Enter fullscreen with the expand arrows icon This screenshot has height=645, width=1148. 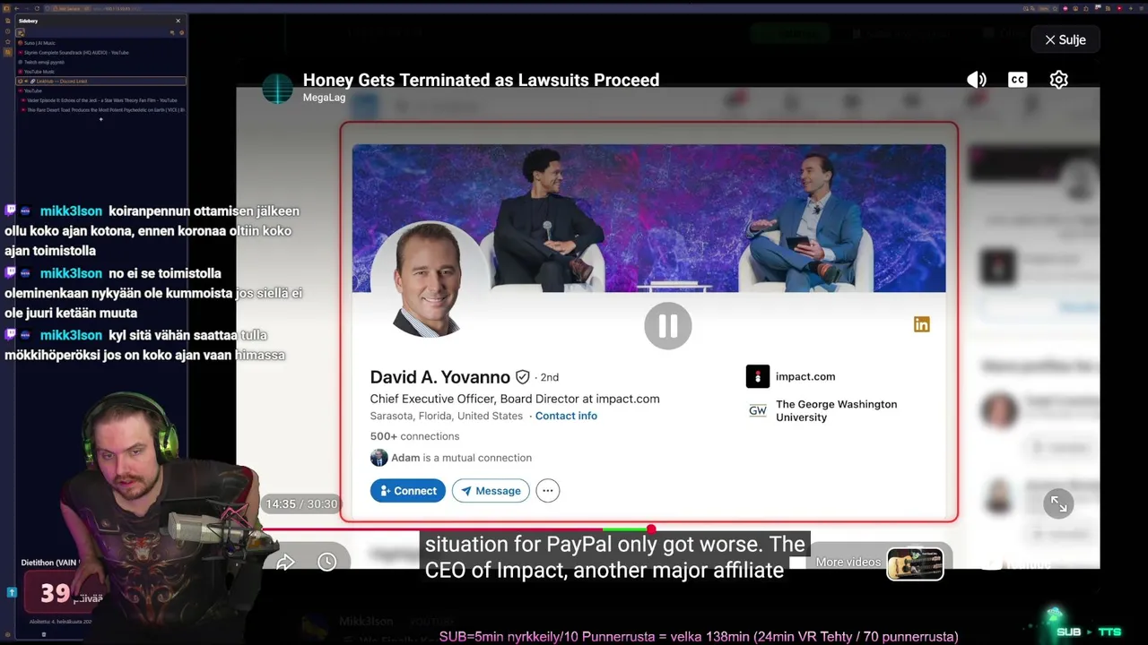[1058, 503]
